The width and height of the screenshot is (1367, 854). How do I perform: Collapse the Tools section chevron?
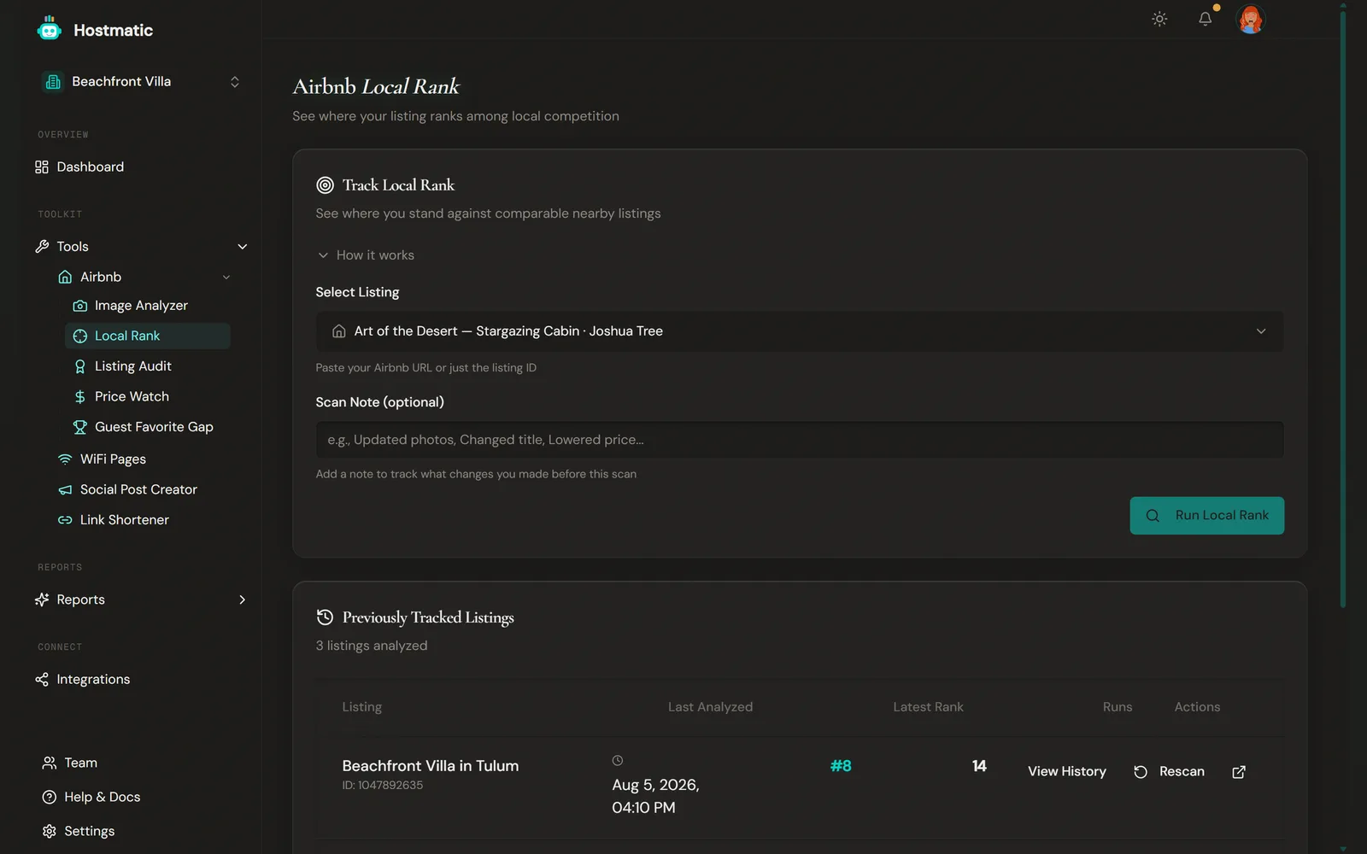point(243,247)
